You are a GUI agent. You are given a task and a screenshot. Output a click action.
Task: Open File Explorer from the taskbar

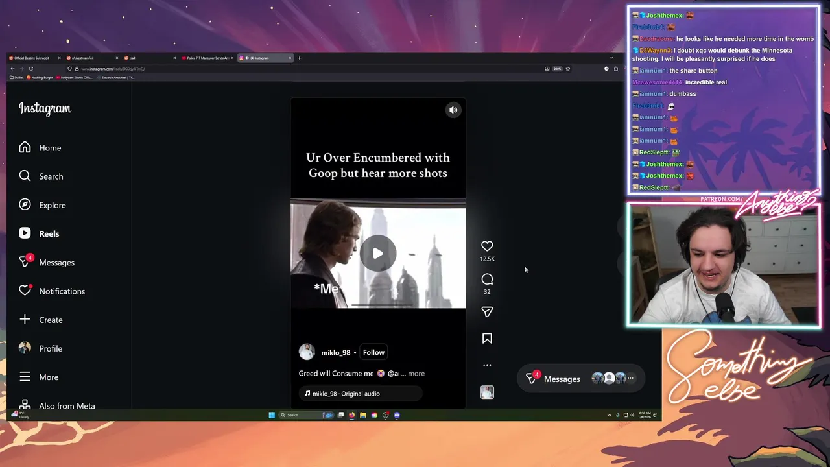coord(363,415)
